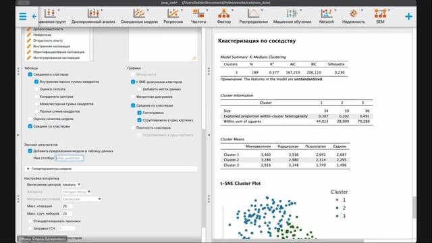Click the blue back arrow icon
432x243 pixels.
(x=34, y=16)
